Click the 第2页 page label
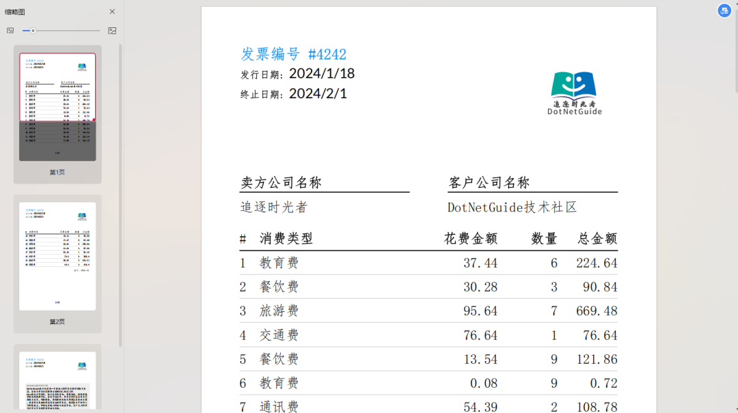Image resolution: width=738 pixels, height=413 pixels. click(x=57, y=322)
